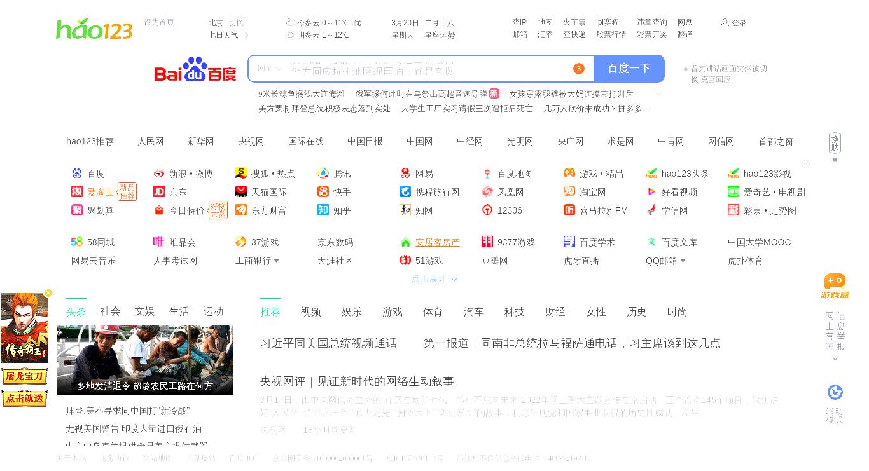Click the 百度一下 search button

point(629,69)
